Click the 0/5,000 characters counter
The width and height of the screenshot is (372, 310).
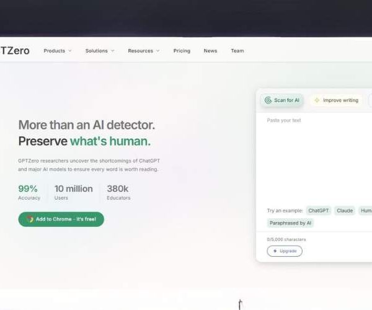pos(286,239)
